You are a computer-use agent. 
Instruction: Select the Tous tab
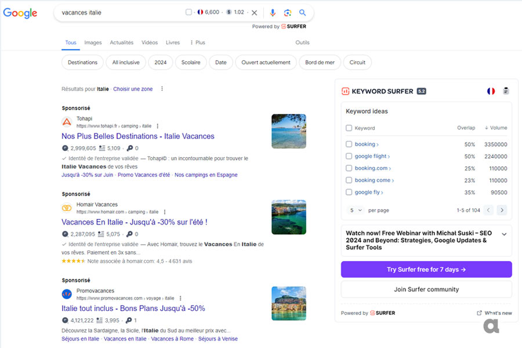[71, 42]
